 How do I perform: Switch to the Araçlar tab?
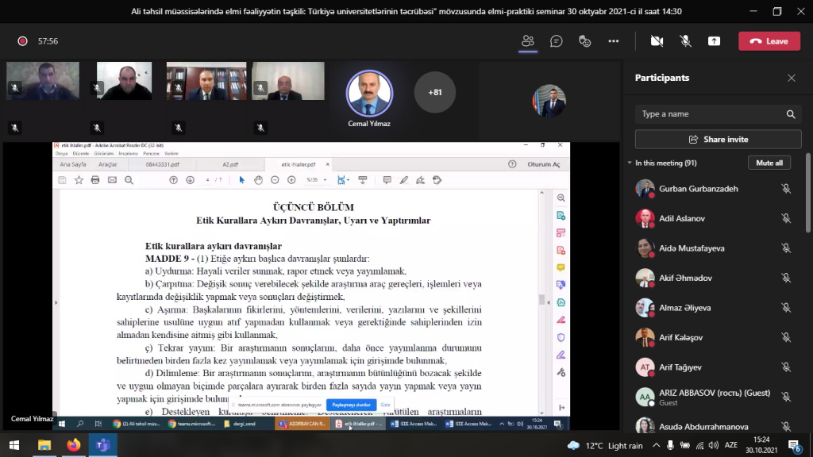108,164
